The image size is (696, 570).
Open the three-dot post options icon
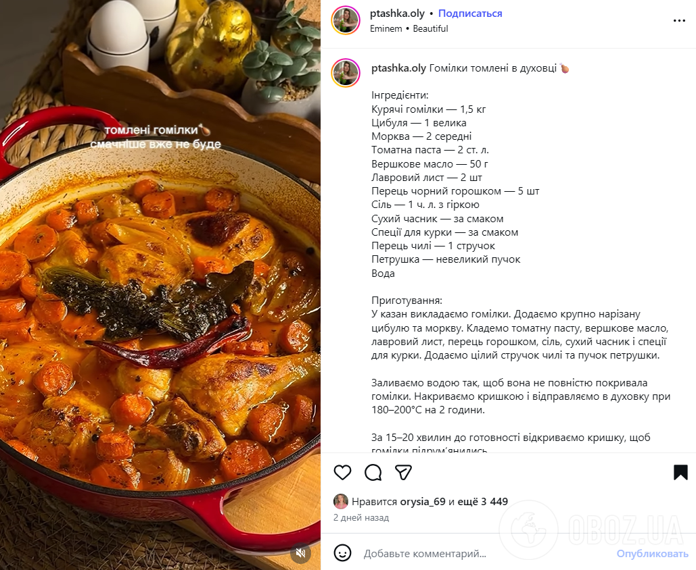coord(679,20)
